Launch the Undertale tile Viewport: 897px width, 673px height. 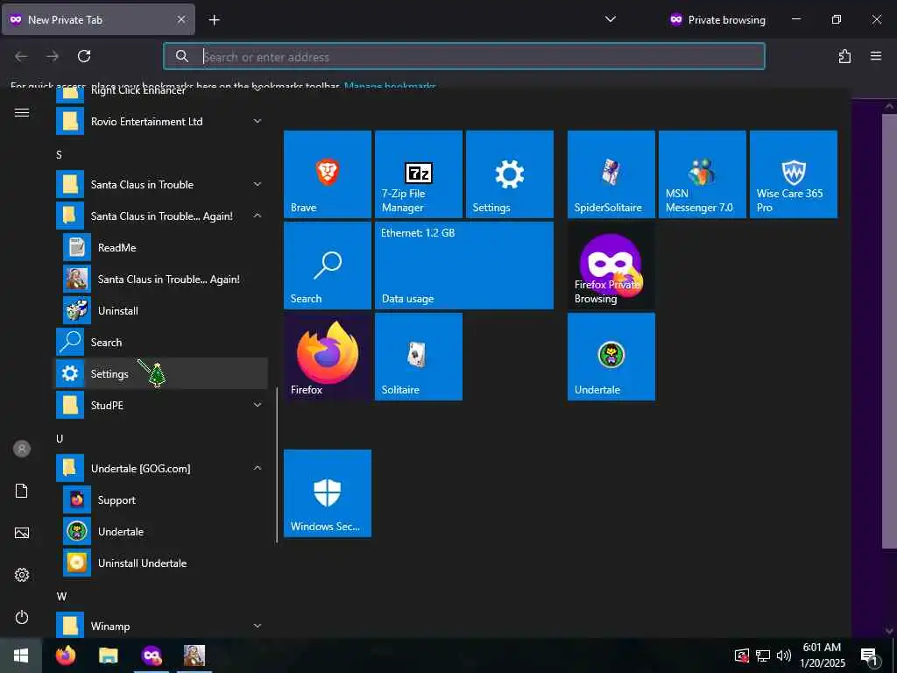(611, 357)
